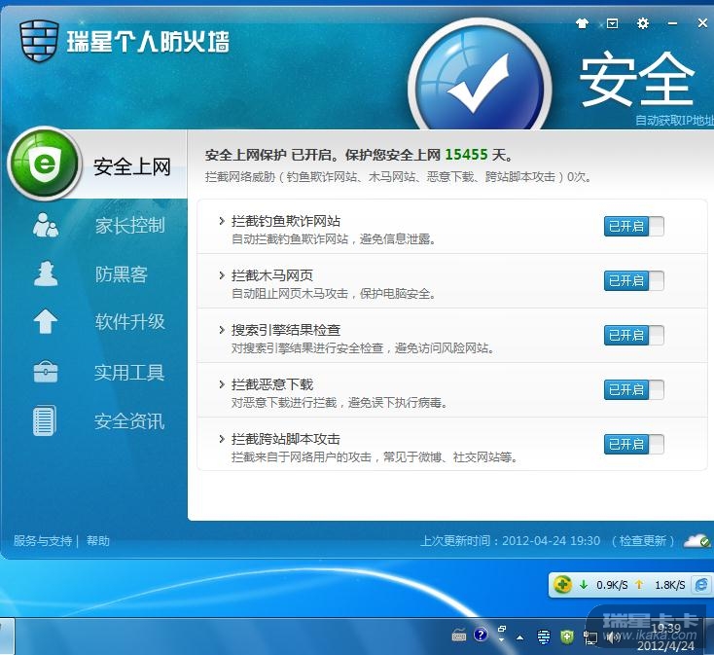Open the settings gear icon
The height and width of the screenshot is (655, 714).
click(x=643, y=23)
